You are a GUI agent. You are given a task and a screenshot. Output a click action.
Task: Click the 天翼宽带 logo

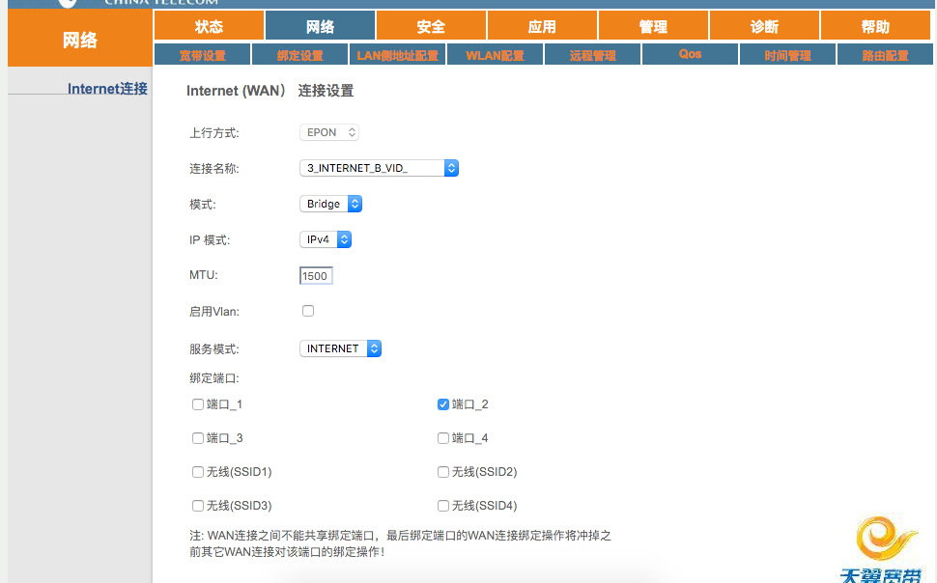pos(883,549)
